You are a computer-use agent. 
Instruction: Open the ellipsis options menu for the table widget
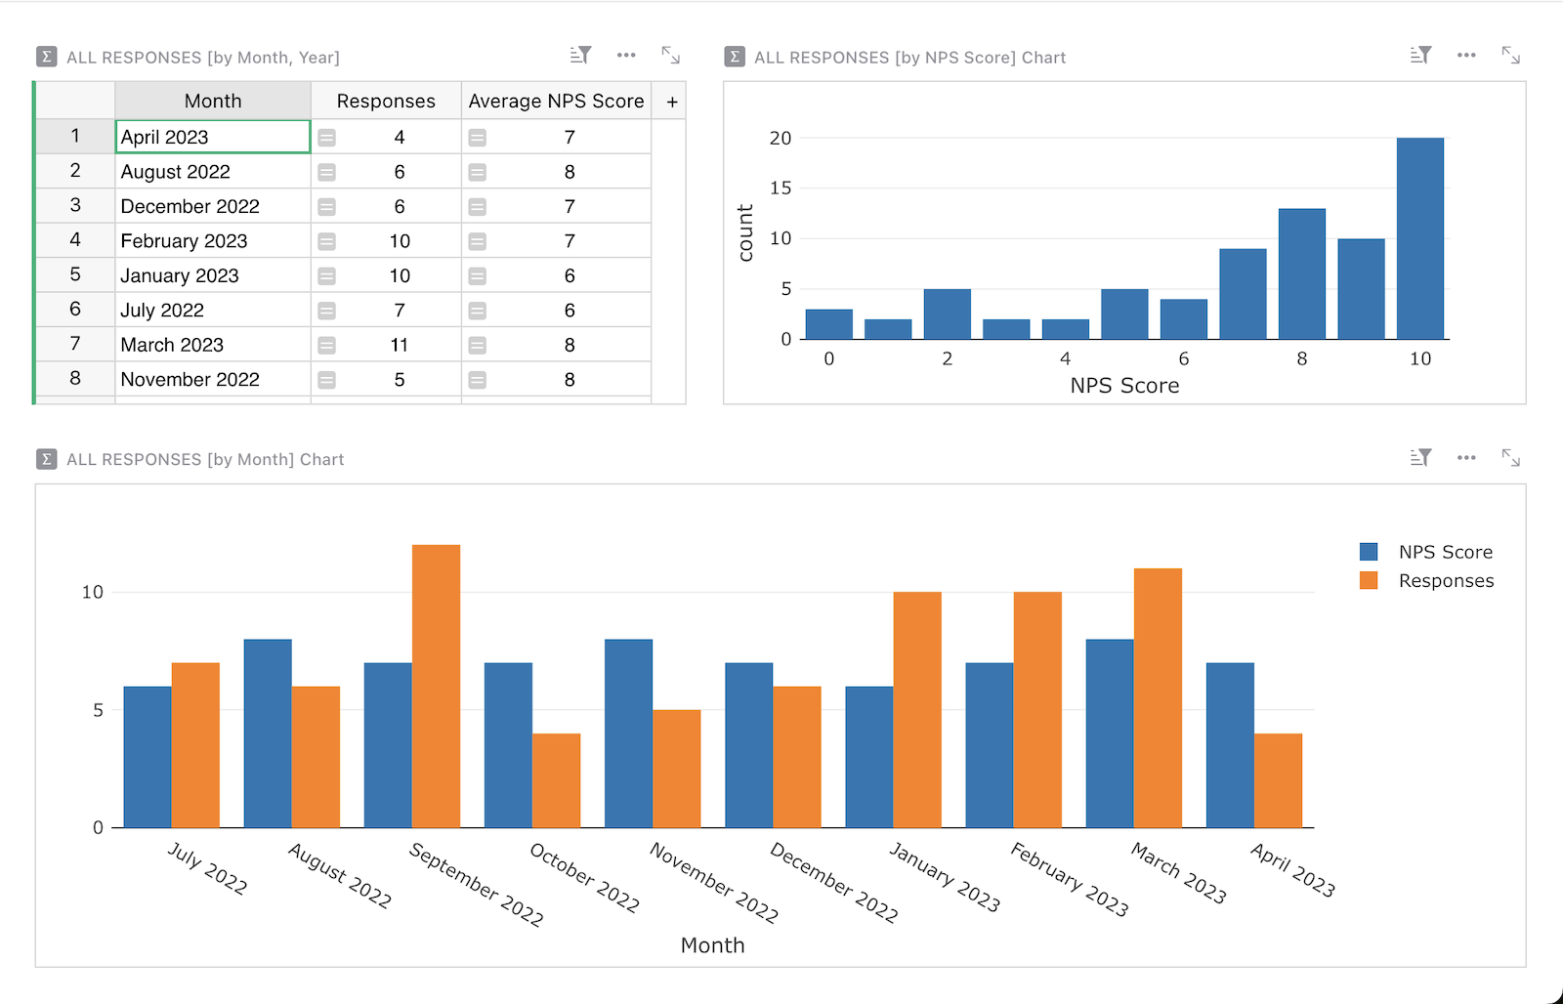tap(626, 56)
